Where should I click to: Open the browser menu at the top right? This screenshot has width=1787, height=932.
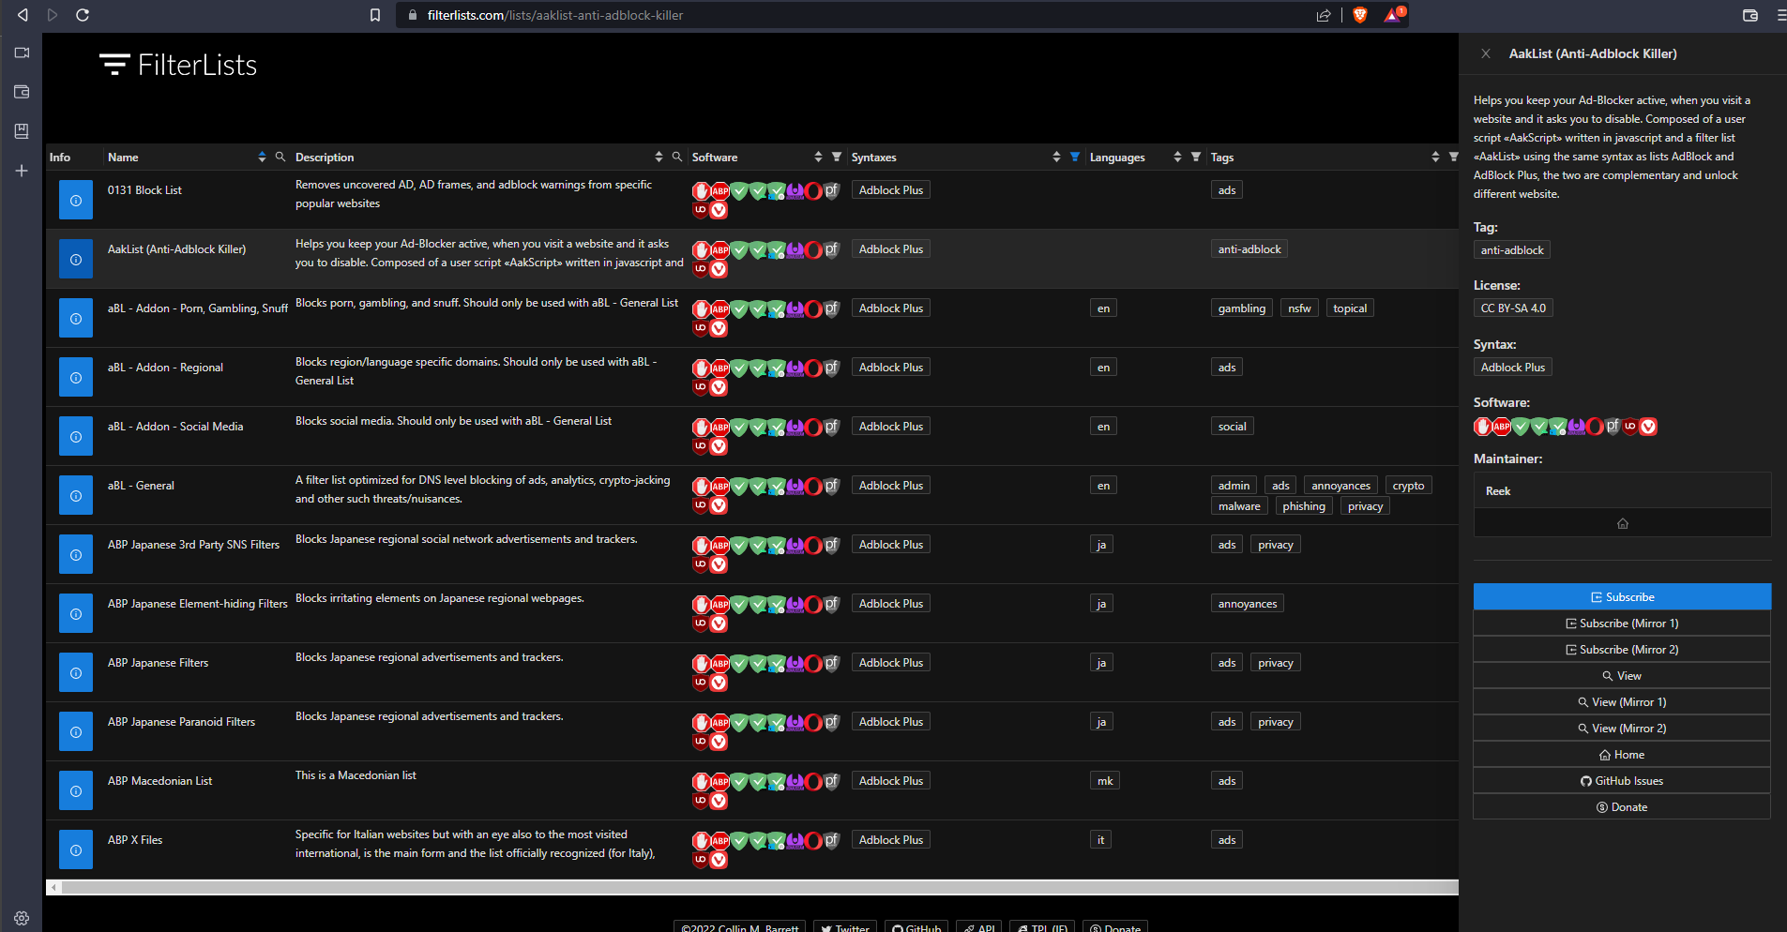click(1780, 15)
